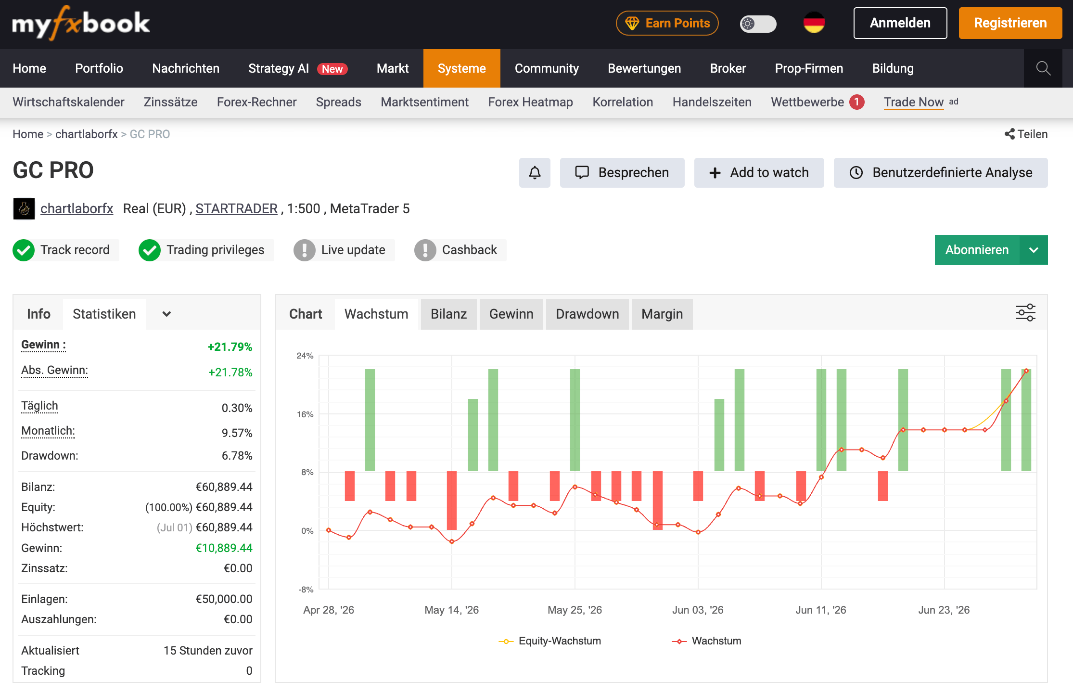Select the Info tab
Image resolution: width=1073 pixels, height=694 pixels.
point(38,314)
